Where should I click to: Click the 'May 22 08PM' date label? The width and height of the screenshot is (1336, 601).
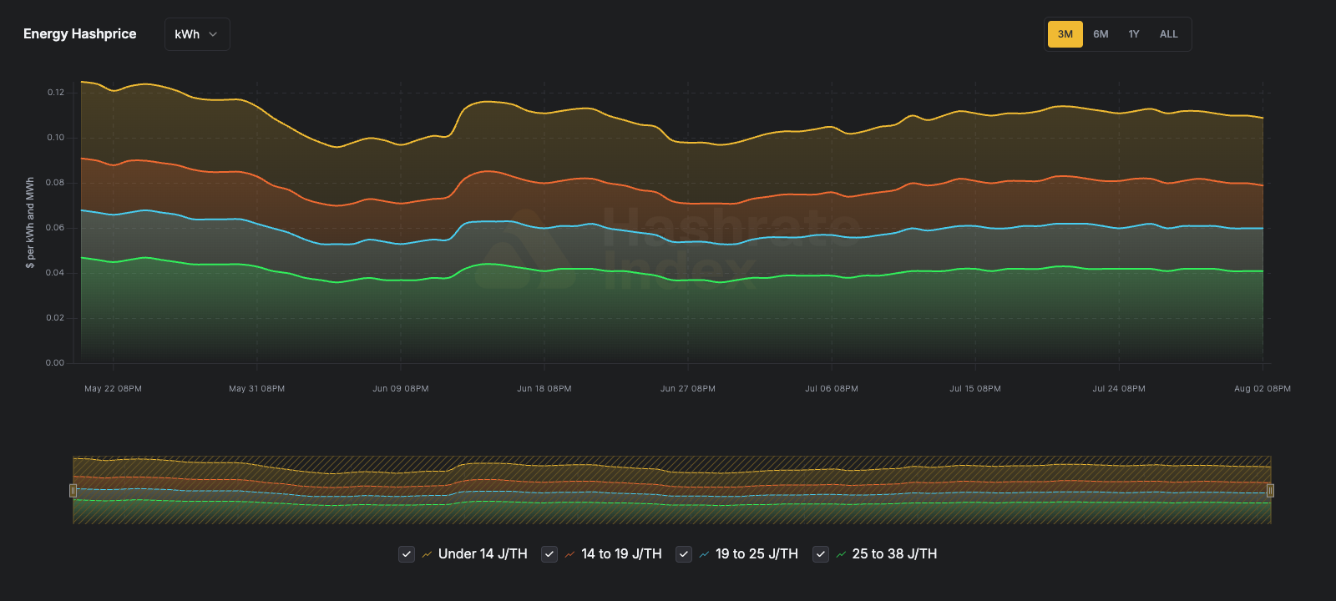coord(113,389)
